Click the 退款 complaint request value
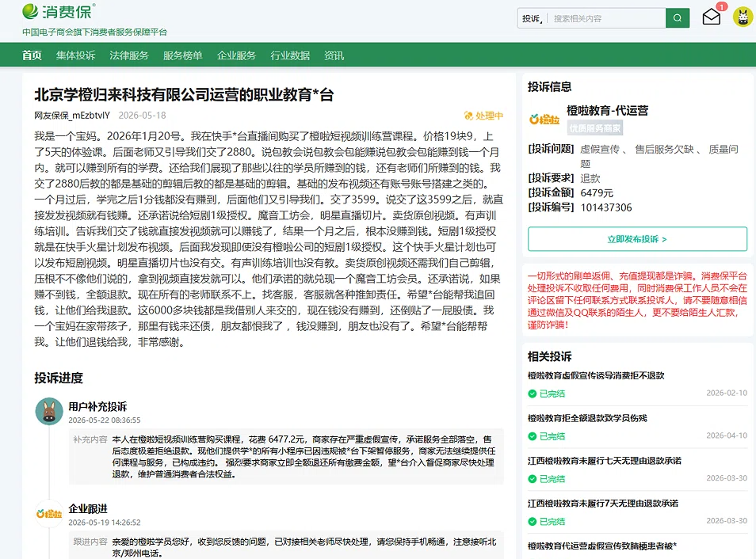756x559 pixels. pyautogui.click(x=590, y=178)
